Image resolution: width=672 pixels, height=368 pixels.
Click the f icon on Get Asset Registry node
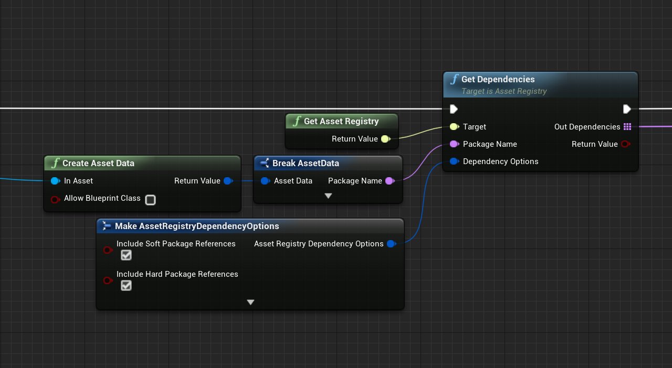coord(297,121)
